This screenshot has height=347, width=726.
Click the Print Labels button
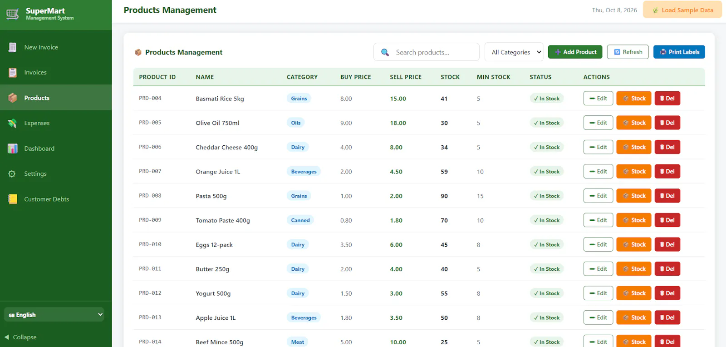679,52
